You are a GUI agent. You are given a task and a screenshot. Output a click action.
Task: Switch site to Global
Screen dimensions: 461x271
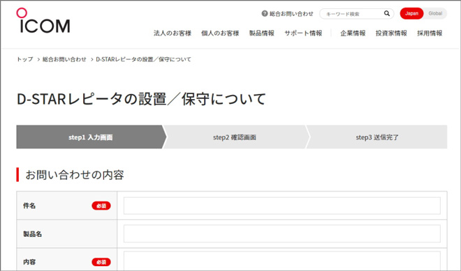[x=435, y=13]
